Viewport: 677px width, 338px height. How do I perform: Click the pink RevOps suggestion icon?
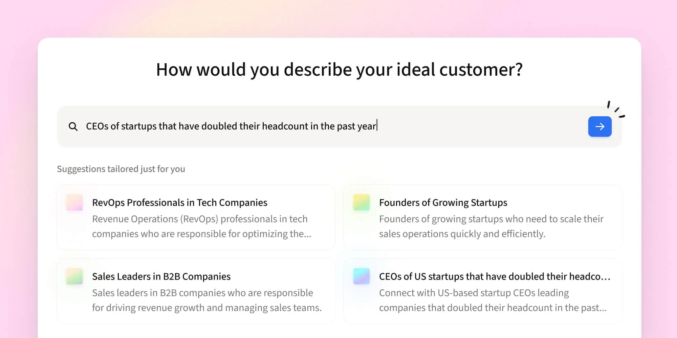tap(74, 202)
